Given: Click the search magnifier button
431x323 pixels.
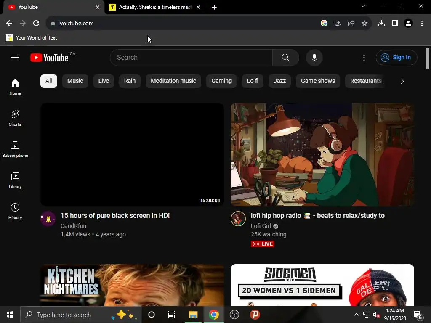Looking at the screenshot, I should coord(286,57).
